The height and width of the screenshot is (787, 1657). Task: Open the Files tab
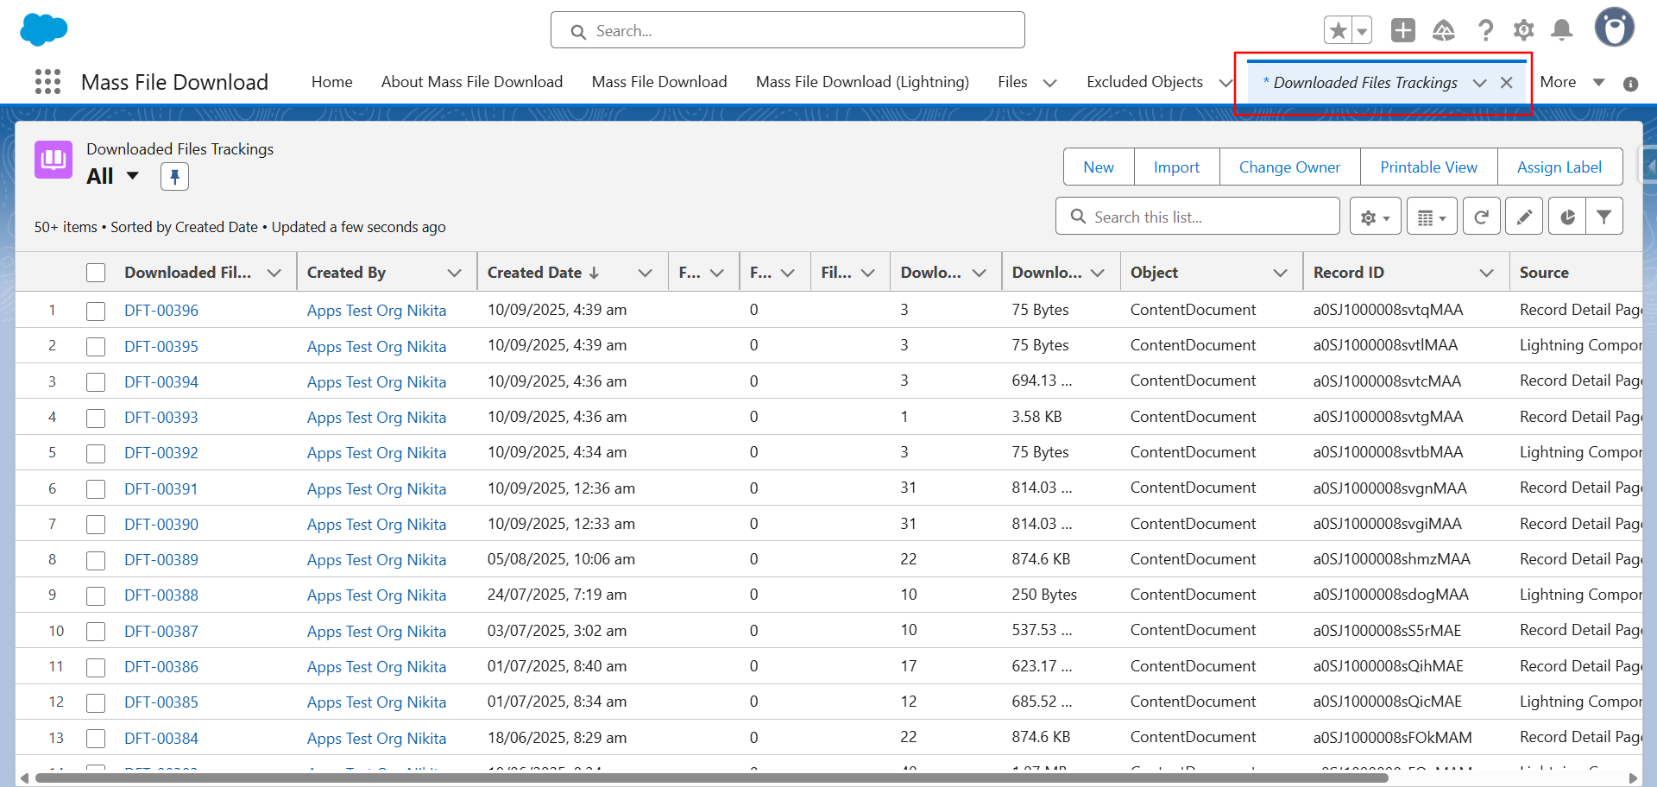[1012, 82]
